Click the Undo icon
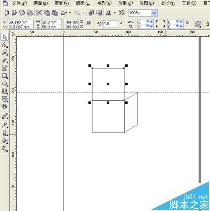Viewport: 210px width, 211px height. pos(64,13)
